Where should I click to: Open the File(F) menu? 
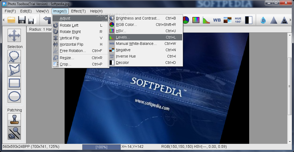click(10, 11)
